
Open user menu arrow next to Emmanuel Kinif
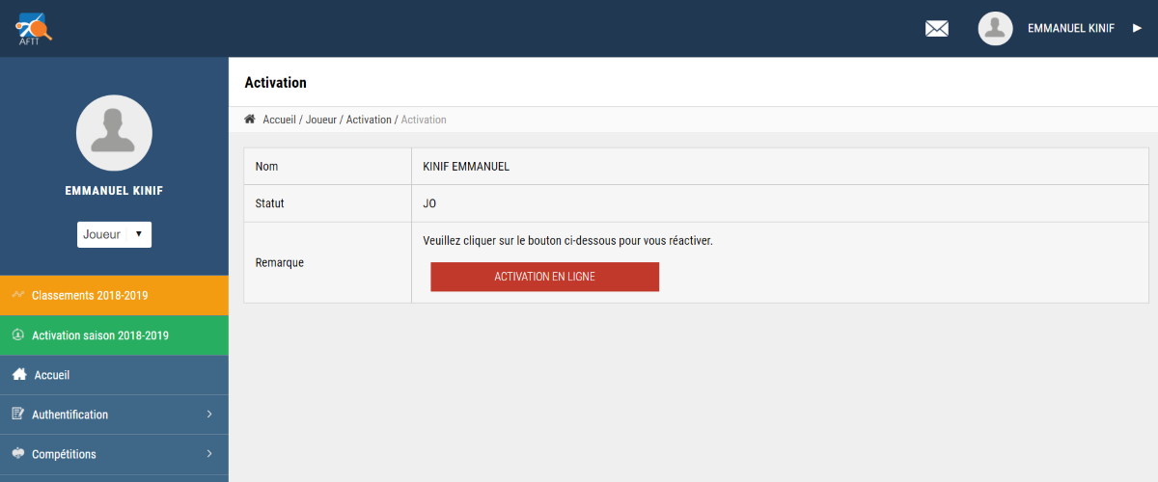(1137, 29)
